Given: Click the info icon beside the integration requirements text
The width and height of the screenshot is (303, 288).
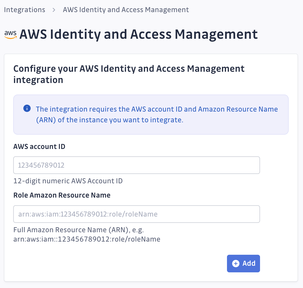Looking at the screenshot, I should click(x=27, y=108).
